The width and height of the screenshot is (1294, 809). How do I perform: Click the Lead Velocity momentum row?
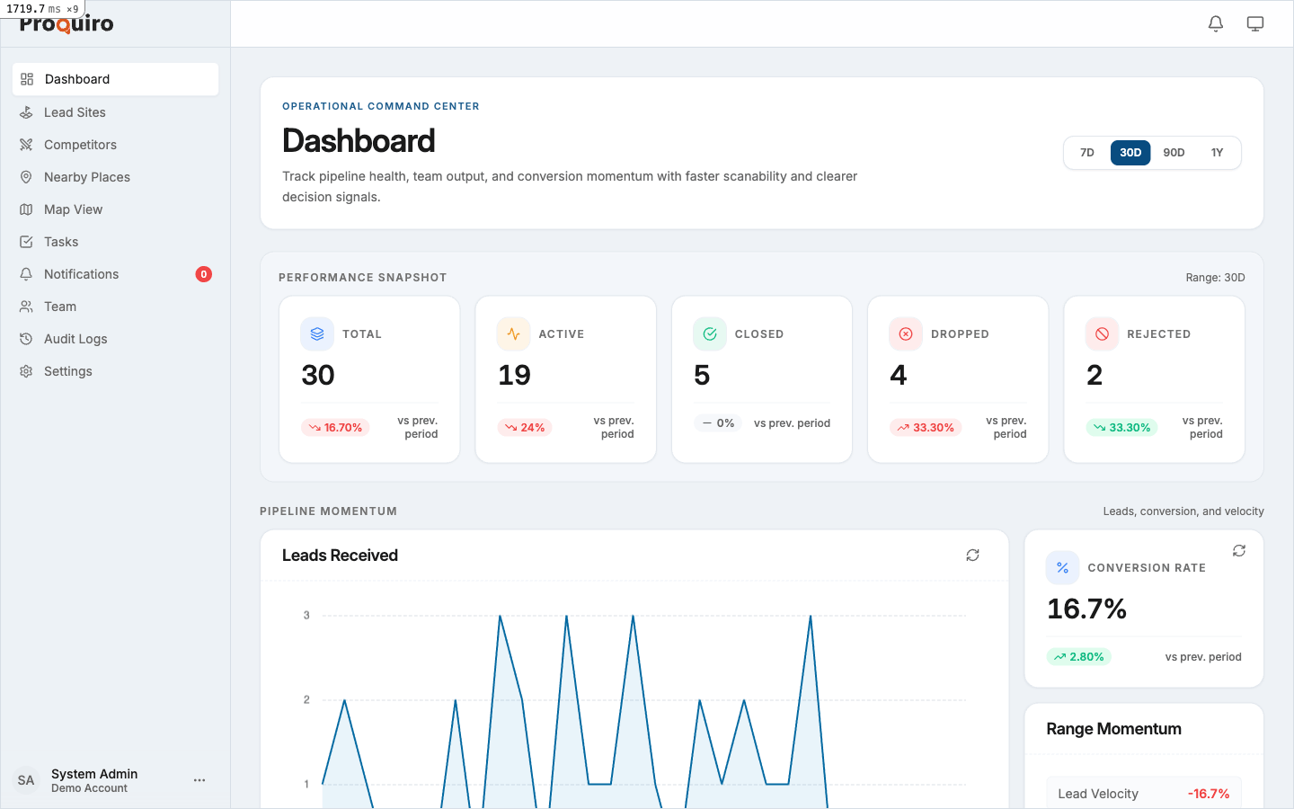1144,793
